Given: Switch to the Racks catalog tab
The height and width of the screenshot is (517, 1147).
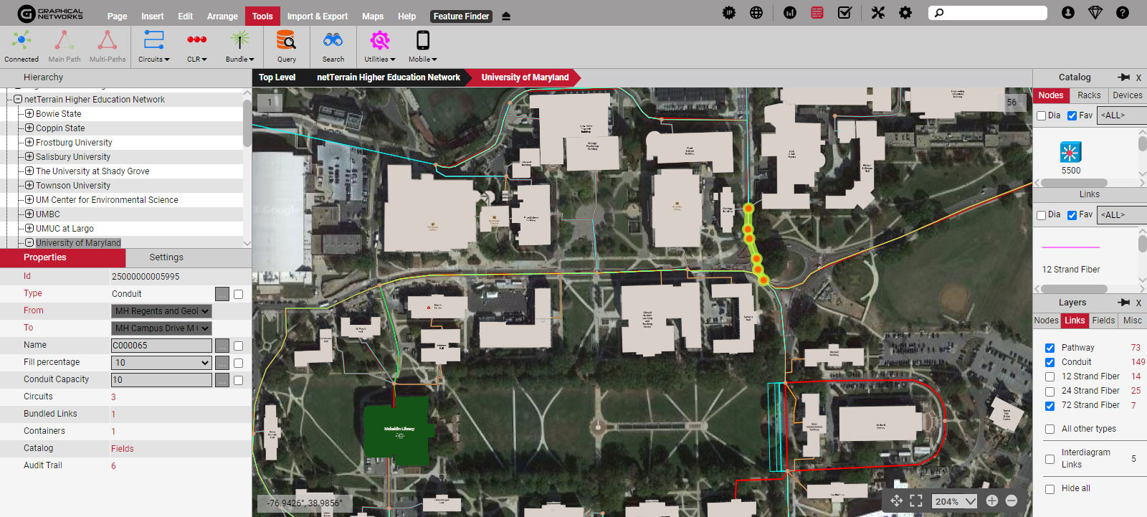Looking at the screenshot, I should (1089, 95).
